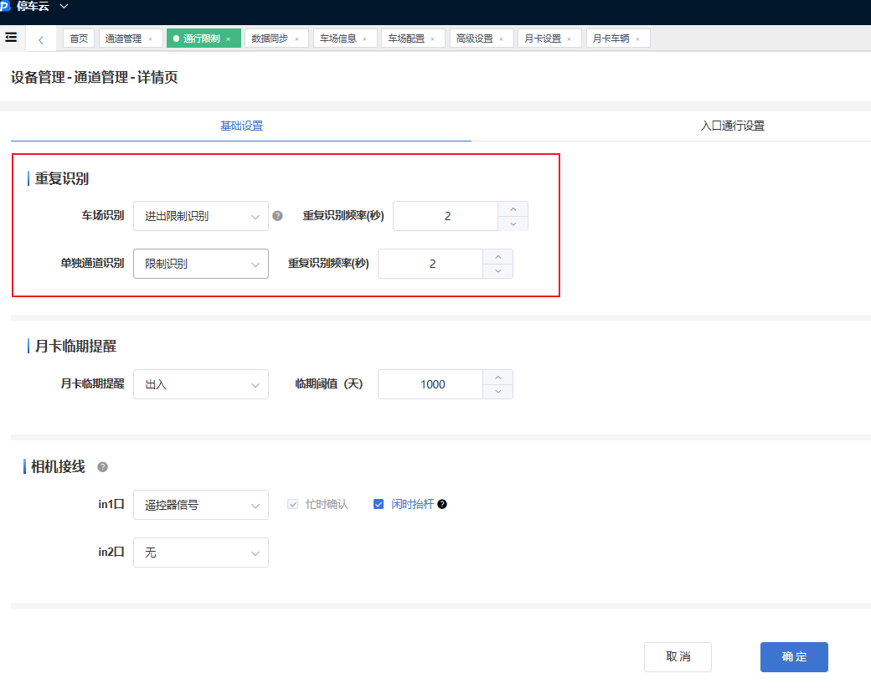Click the back arrow beside the tabs
The image size is (871, 689).
click(40, 39)
